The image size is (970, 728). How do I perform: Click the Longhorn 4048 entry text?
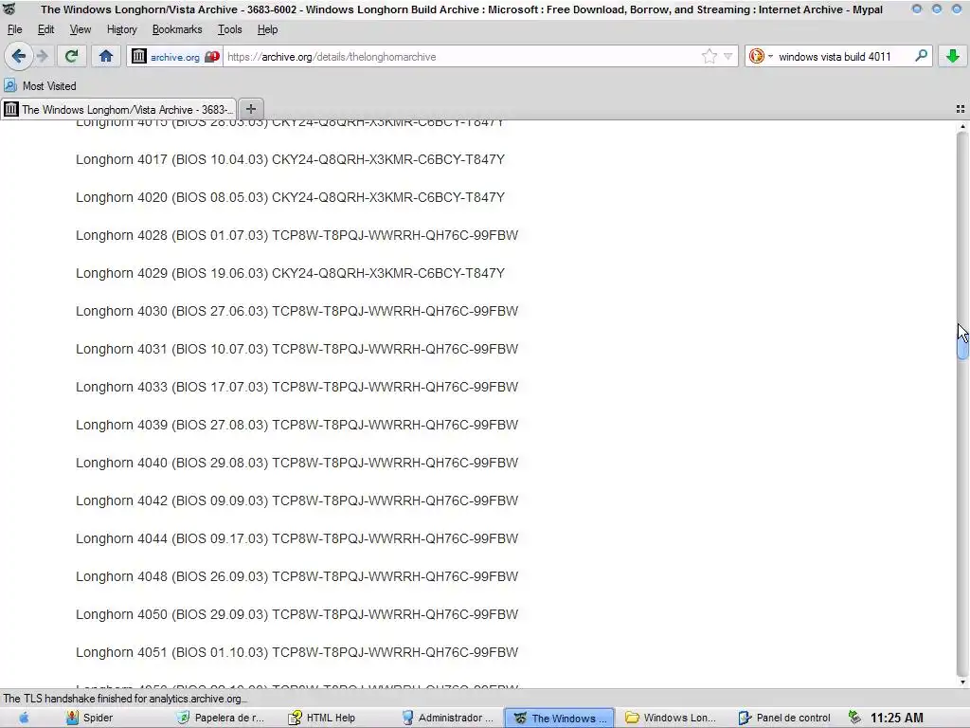coord(296,576)
